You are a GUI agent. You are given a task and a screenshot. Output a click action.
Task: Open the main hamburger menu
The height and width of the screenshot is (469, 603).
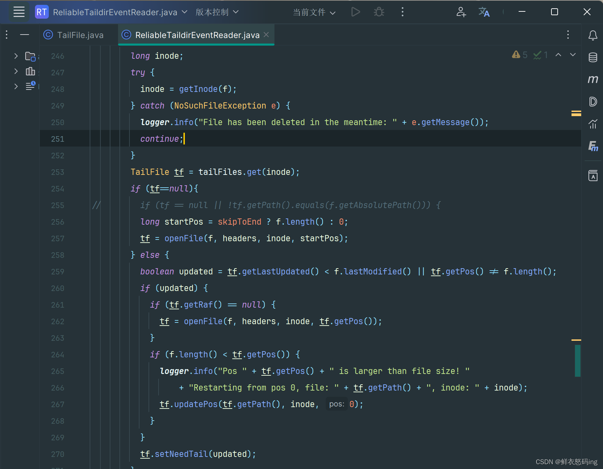pos(19,12)
